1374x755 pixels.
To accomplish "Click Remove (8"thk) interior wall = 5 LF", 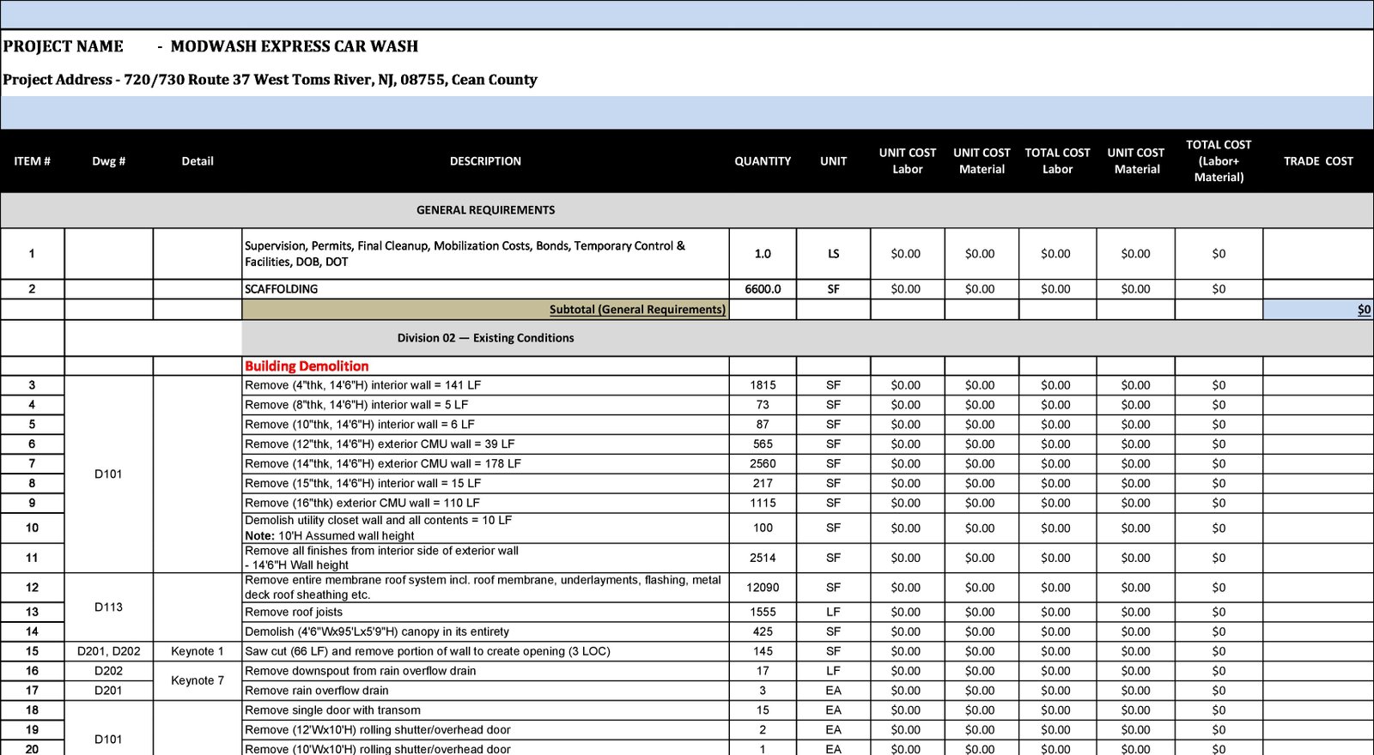I will [485, 405].
